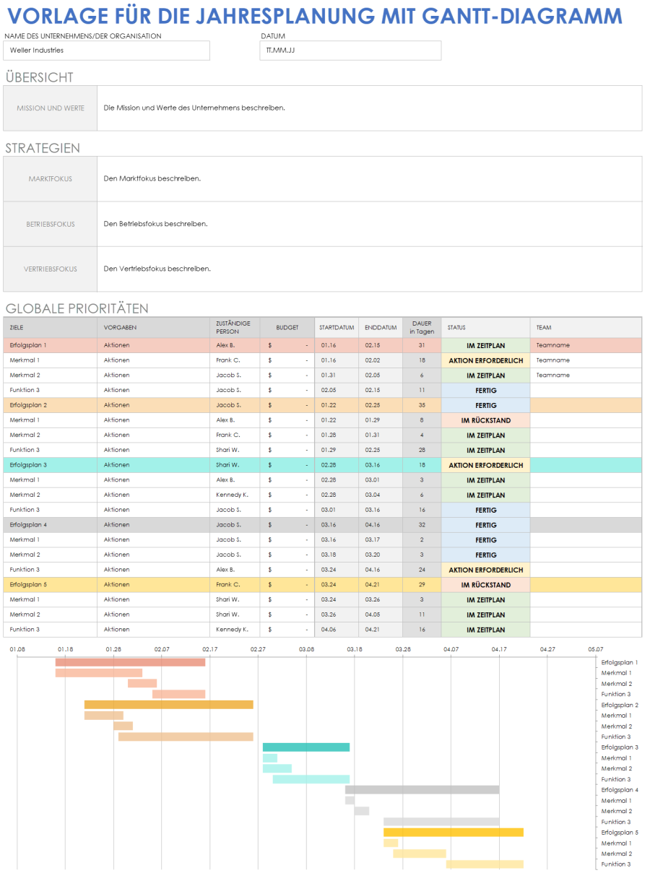
Task: Click the STARTDATUM column header
Action: (x=337, y=327)
